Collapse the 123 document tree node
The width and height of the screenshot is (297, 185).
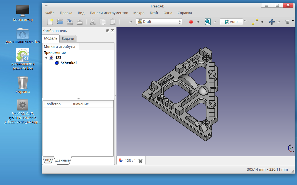click(x=46, y=58)
